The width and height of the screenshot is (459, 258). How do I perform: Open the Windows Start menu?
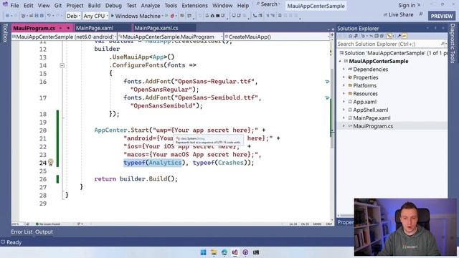tap(203, 252)
